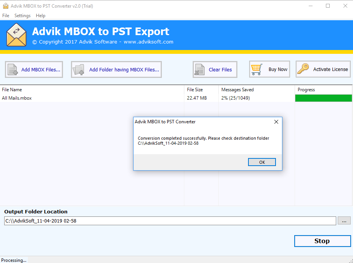Confirm the dialog with OK
The height and width of the screenshot is (263, 353).
(262, 162)
